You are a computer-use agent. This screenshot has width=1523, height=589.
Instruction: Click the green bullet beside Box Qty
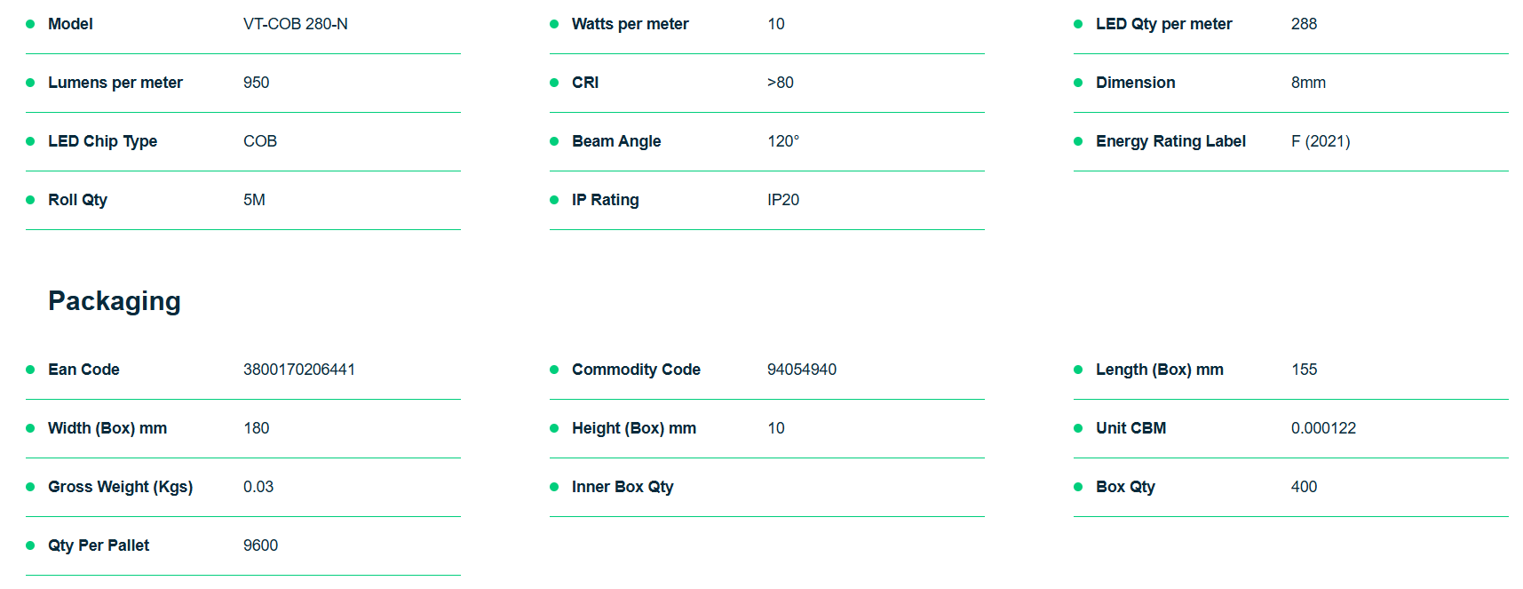(x=1078, y=487)
